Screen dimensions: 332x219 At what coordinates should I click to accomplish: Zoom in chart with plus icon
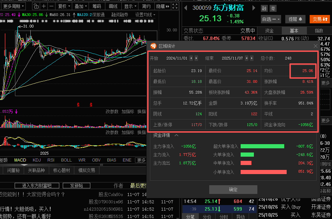point(44,6)
